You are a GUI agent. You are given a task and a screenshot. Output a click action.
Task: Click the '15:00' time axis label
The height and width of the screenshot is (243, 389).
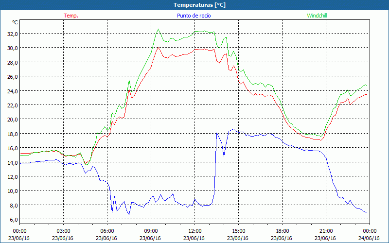pyautogui.click(x=238, y=231)
